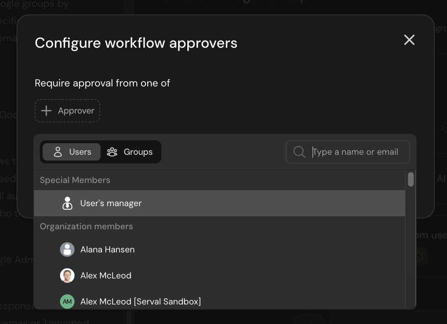447x324 pixels.
Task: Click Alana Hansen's avatar icon
Action: coord(67,250)
